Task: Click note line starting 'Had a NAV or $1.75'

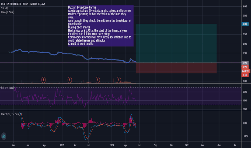Action: point(97,31)
